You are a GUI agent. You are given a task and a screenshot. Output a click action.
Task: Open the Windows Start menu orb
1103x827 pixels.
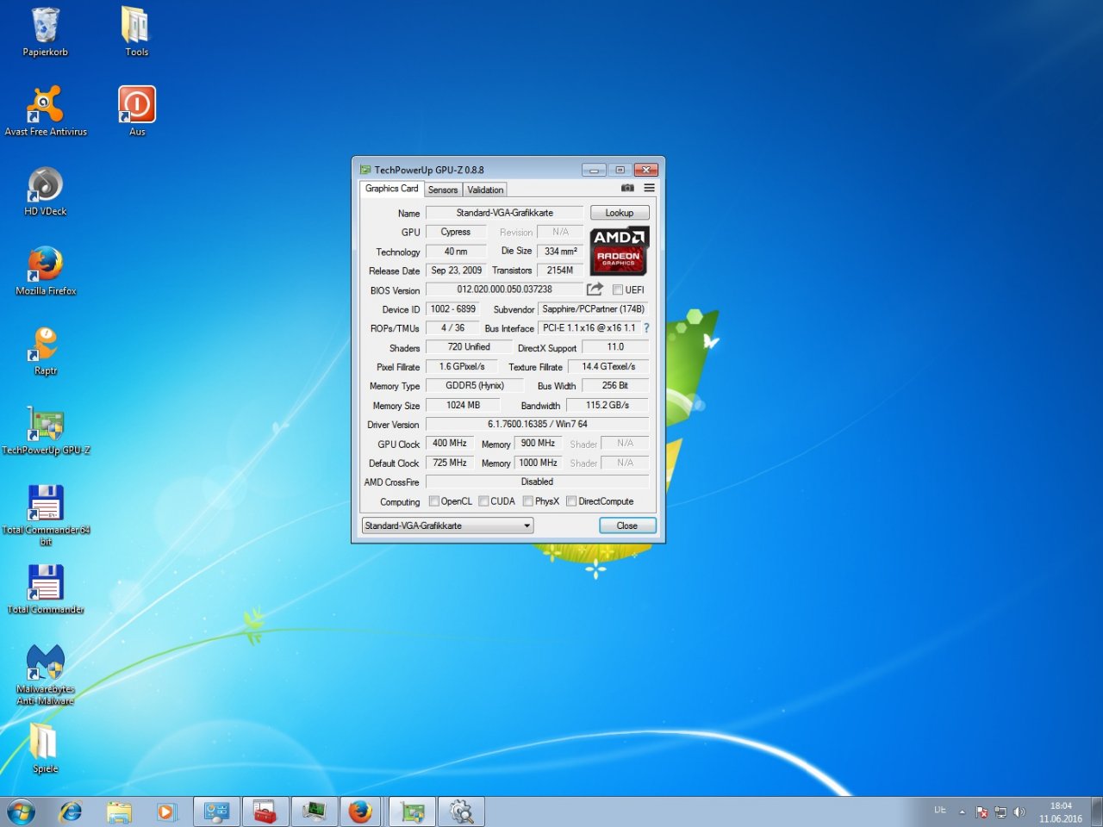coord(22,811)
